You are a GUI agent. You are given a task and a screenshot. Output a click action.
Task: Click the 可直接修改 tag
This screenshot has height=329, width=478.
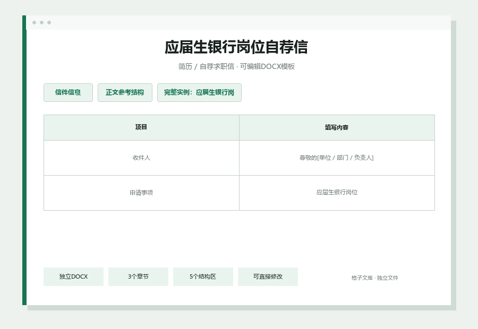pos(268,276)
